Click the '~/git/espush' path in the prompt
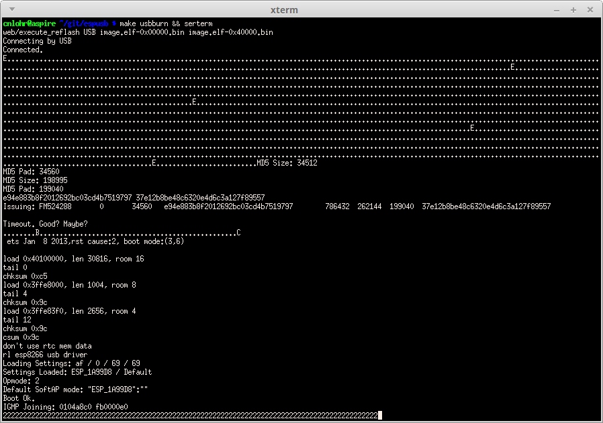The image size is (603, 423). [x=84, y=23]
